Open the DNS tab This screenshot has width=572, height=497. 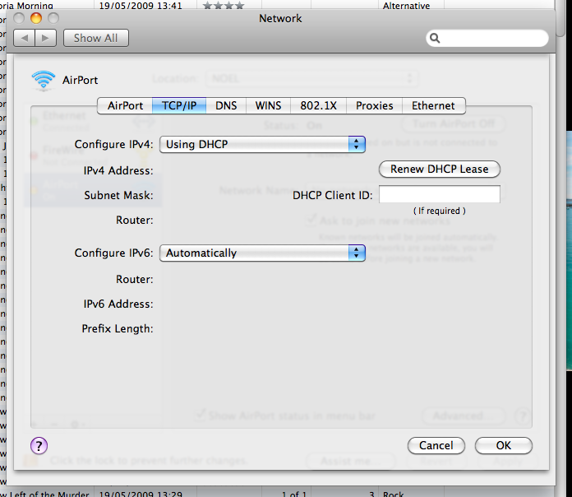point(226,106)
